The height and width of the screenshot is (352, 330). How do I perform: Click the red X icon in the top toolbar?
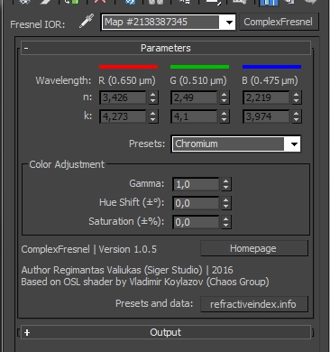pos(100,2)
